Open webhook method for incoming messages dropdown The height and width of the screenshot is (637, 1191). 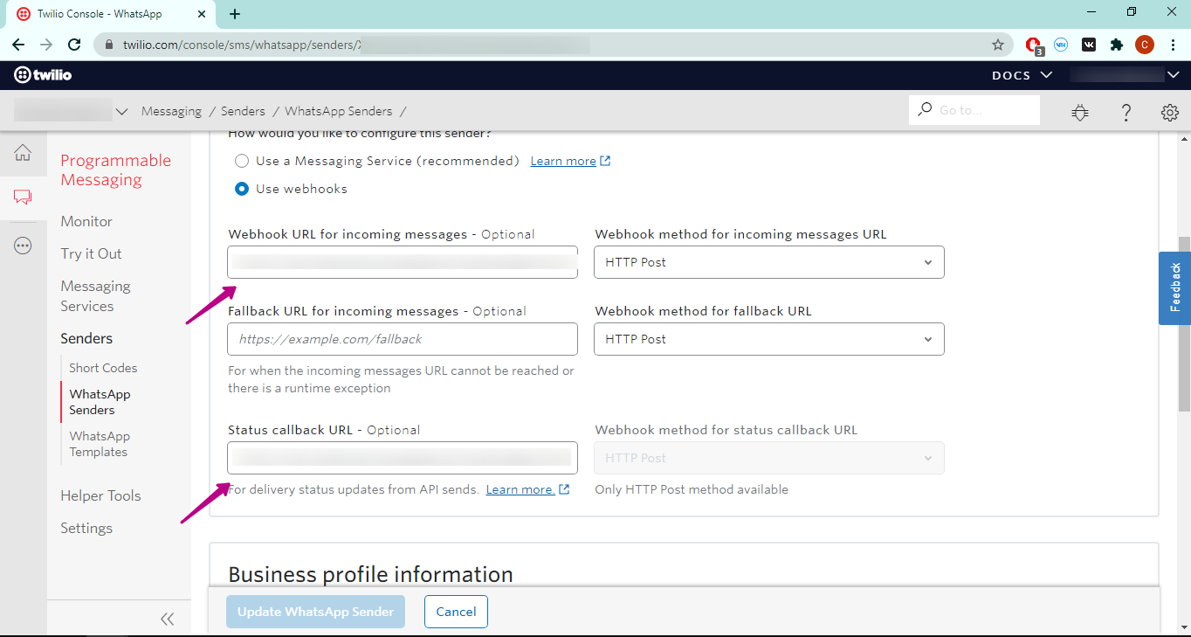pos(769,262)
